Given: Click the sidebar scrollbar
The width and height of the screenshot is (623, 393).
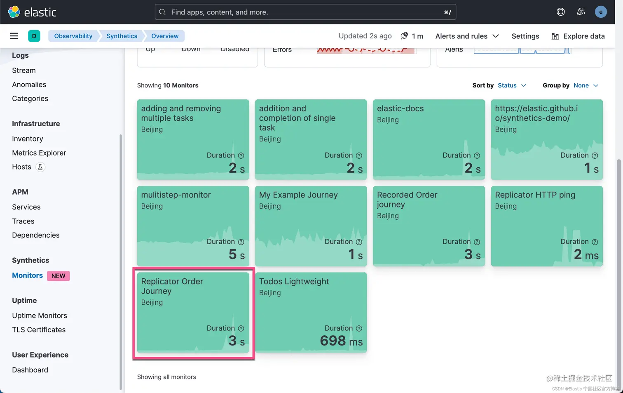Looking at the screenshot, I should point(121,261).
